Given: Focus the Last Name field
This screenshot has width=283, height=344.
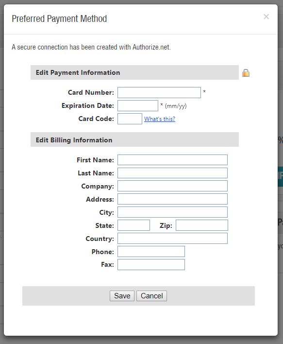Looking at the screenshot, I should click(172, 173).
